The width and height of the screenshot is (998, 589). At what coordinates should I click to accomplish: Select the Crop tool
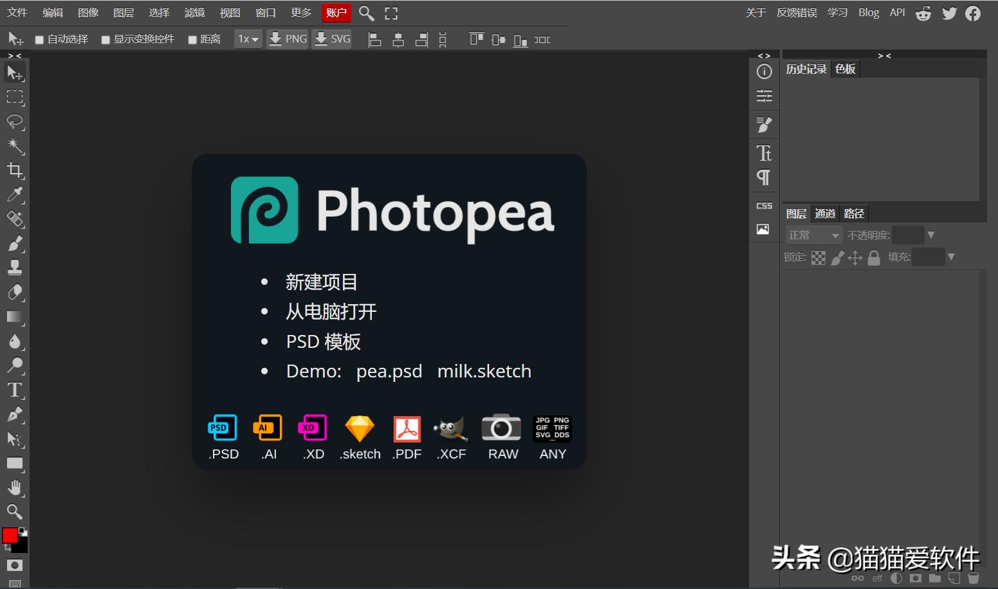click(x=15, y=170)
